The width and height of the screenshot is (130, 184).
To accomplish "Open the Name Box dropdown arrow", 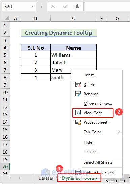I will 33,6.
